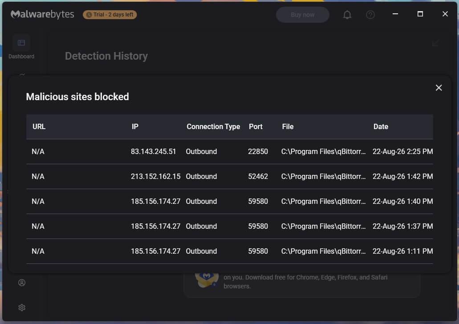Viewport: 459px width, 324px height.
Task: Click IP 185.156.174.27 in the 1:40 PM row
Action: click(156, 201)
